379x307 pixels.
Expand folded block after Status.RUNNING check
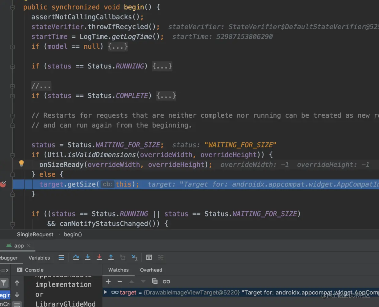point(162,66)
